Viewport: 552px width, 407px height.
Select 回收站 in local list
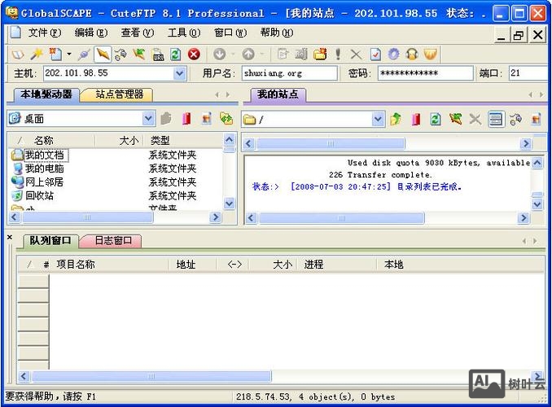click(39, 195)
